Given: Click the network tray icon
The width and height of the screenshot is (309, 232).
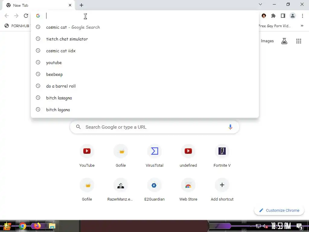Looking at the screenshot, I should [x=258, y=226].
